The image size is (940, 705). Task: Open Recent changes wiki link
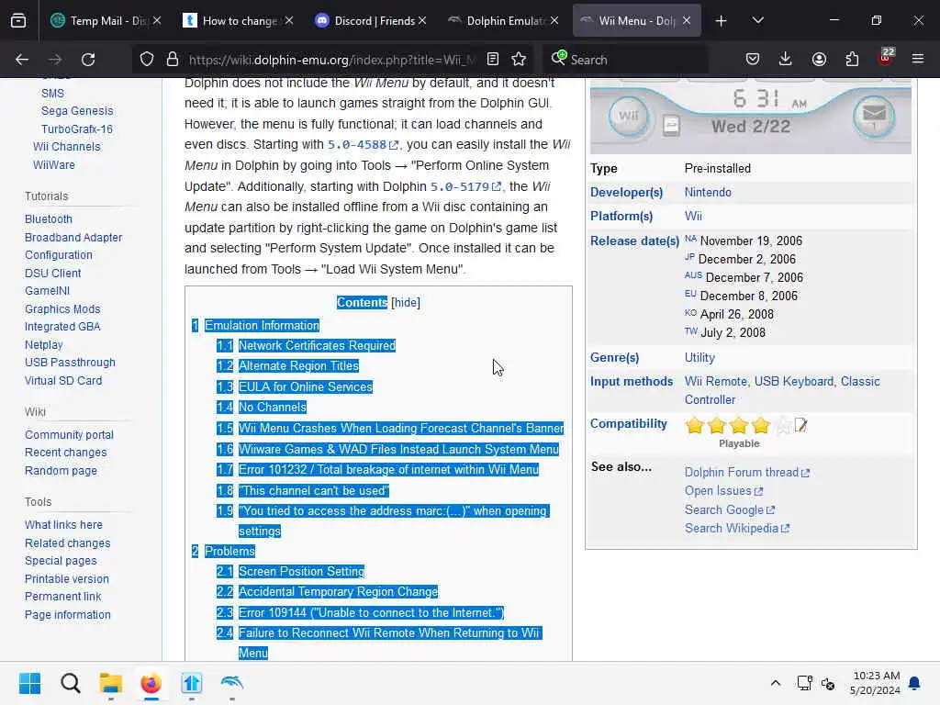click(x=65, y=453)
